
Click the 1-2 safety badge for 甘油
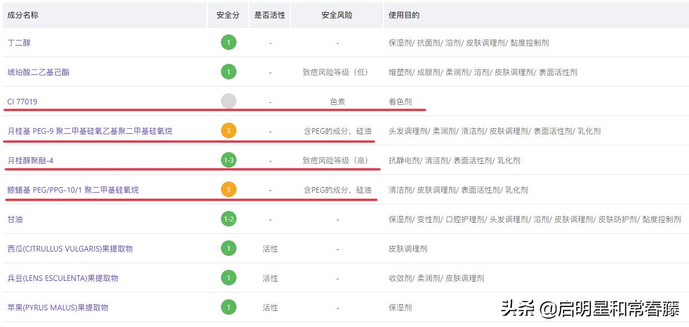[x=228, y=219]
